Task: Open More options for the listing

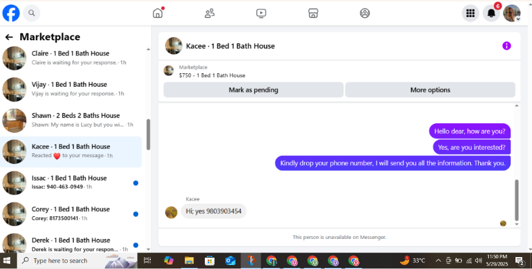Action: click(x=430, y=90)
